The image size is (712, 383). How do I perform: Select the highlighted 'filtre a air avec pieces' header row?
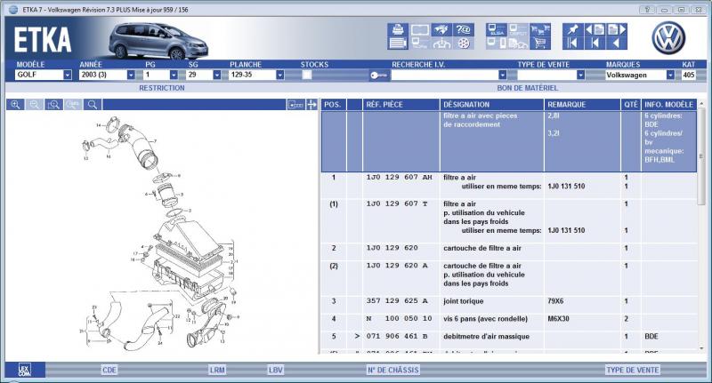[x=509, y=141]
